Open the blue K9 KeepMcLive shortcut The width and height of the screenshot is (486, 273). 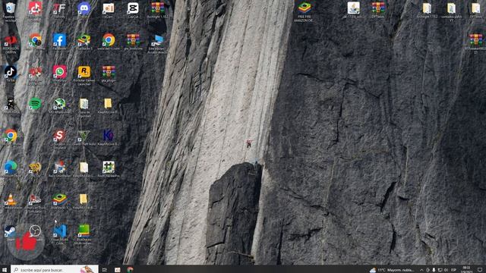(108, 137)
